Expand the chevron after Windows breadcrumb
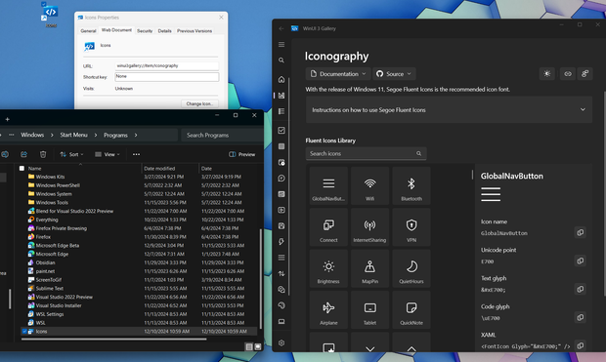This screenshot has height=362, width=606. 52,135
